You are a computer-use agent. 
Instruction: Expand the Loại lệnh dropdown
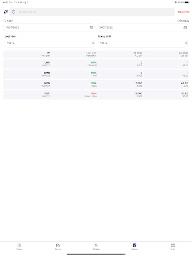[49, 43]
